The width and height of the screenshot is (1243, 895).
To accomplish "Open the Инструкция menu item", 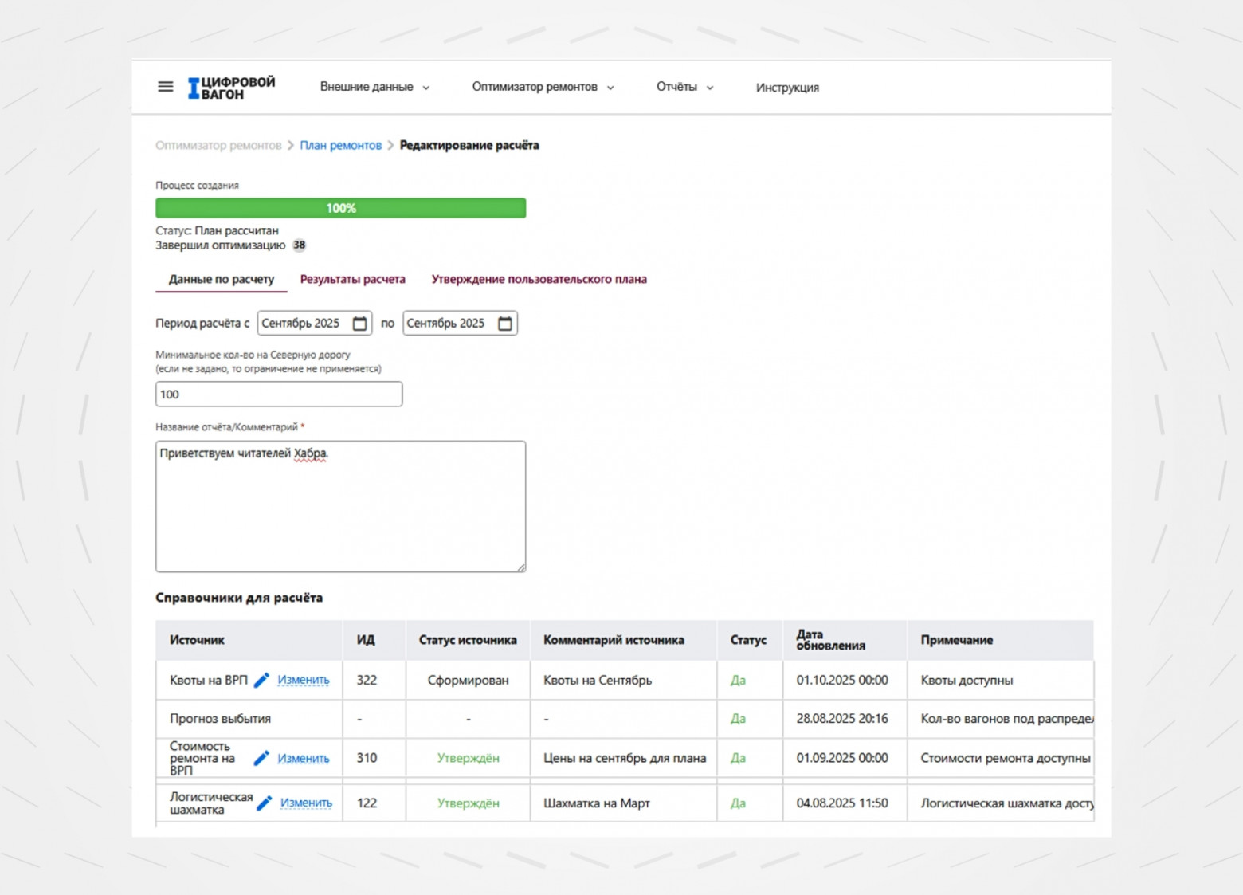I will tap(787, 88).
